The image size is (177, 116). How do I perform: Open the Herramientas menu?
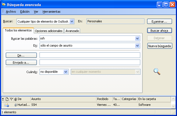[51, 12]
